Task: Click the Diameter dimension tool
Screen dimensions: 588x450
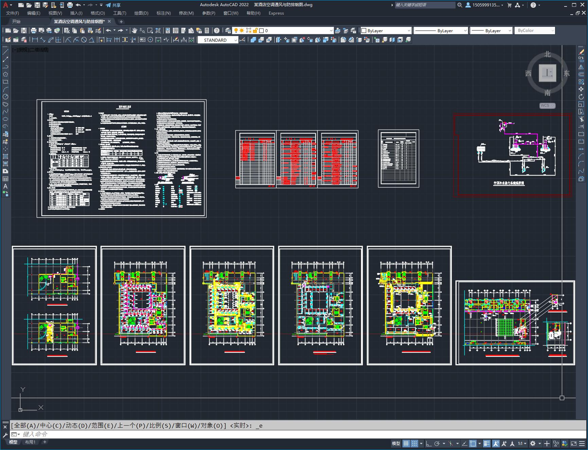Action: coord(84,40)
